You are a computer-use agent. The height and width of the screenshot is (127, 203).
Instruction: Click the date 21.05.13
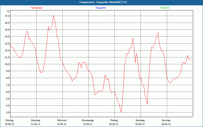pos(36,124)
